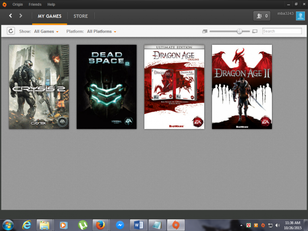Open Messenger from taskbar

pyautogui.click(x=120, y=225)
